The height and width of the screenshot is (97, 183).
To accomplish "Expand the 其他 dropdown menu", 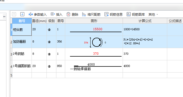I will (153, 15).
